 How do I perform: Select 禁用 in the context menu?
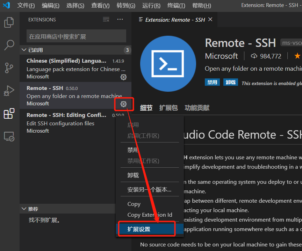[x=150, y=150]
